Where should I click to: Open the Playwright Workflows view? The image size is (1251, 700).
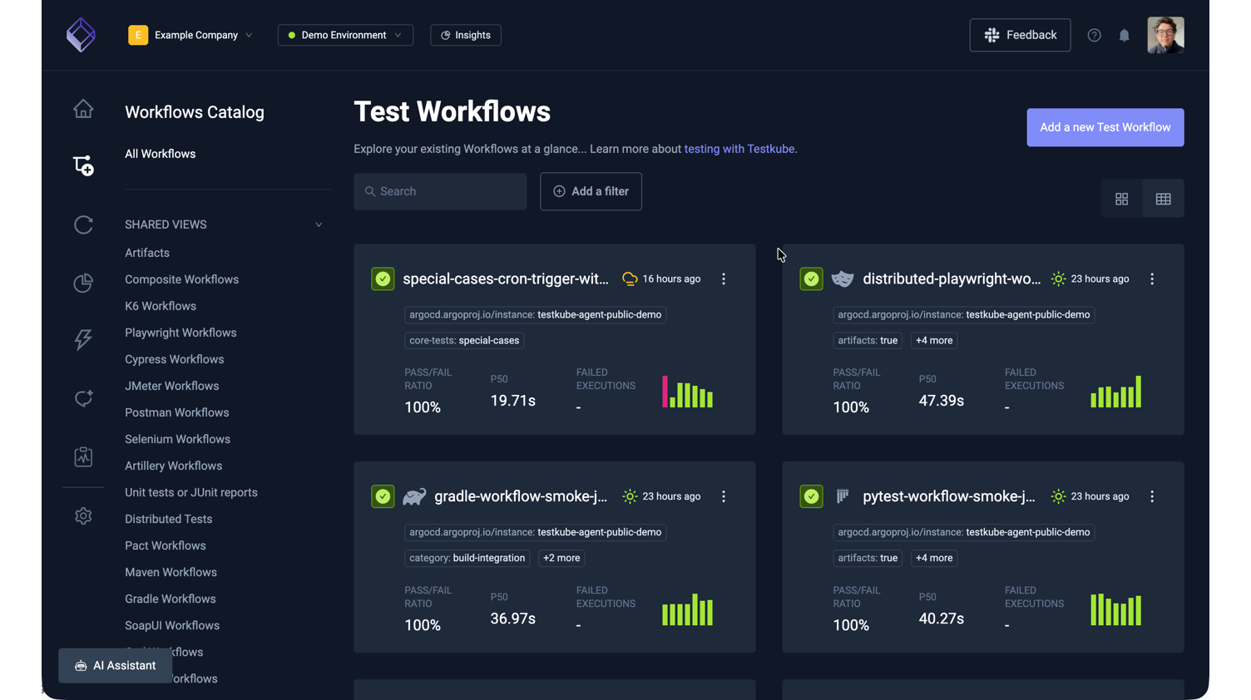(180, 333)
